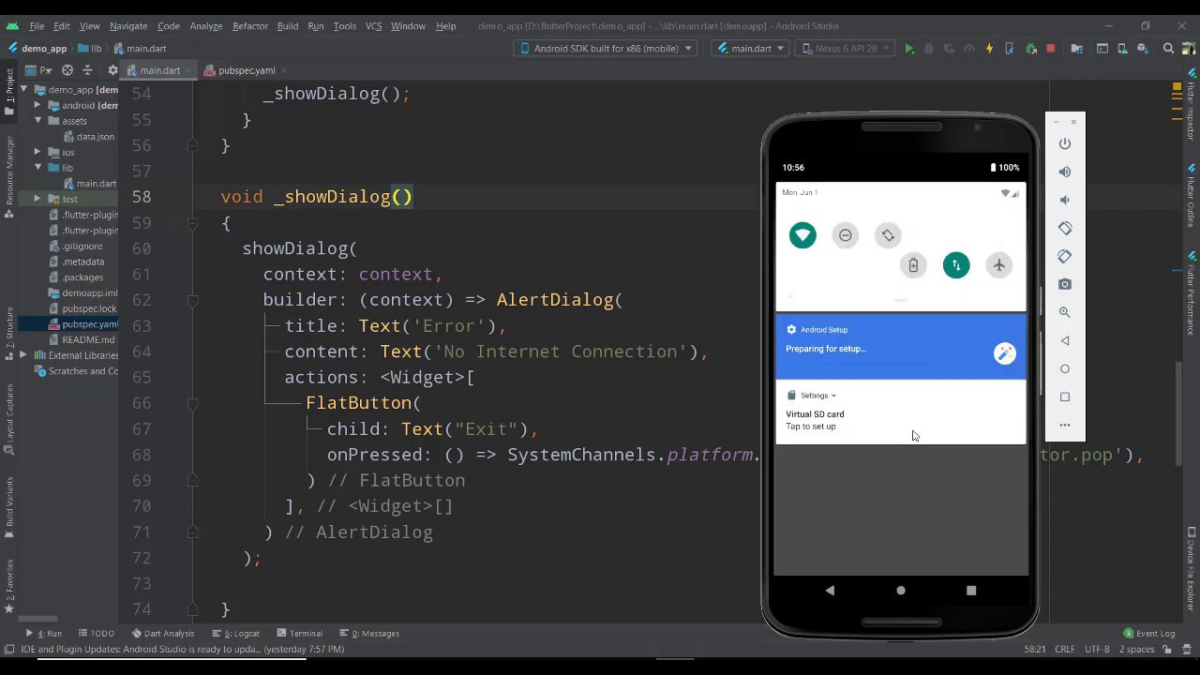Viewport: 1200px width, 675px height.
Task: Open the AVD Manager toolbar icon
Action: point(1123,49)
